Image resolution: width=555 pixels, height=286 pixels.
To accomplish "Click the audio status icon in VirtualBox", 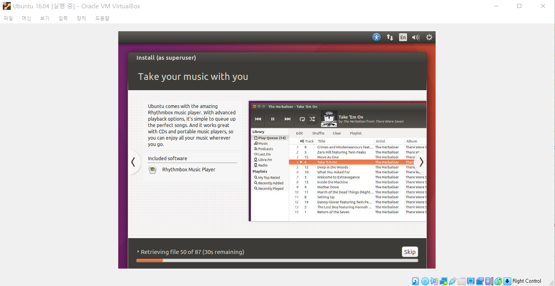I will click(x=434, y=281).
